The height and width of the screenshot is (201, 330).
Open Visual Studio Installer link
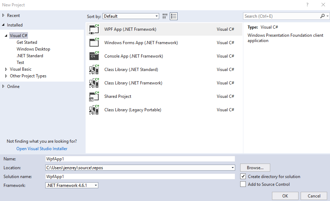(x=42, y=149)
